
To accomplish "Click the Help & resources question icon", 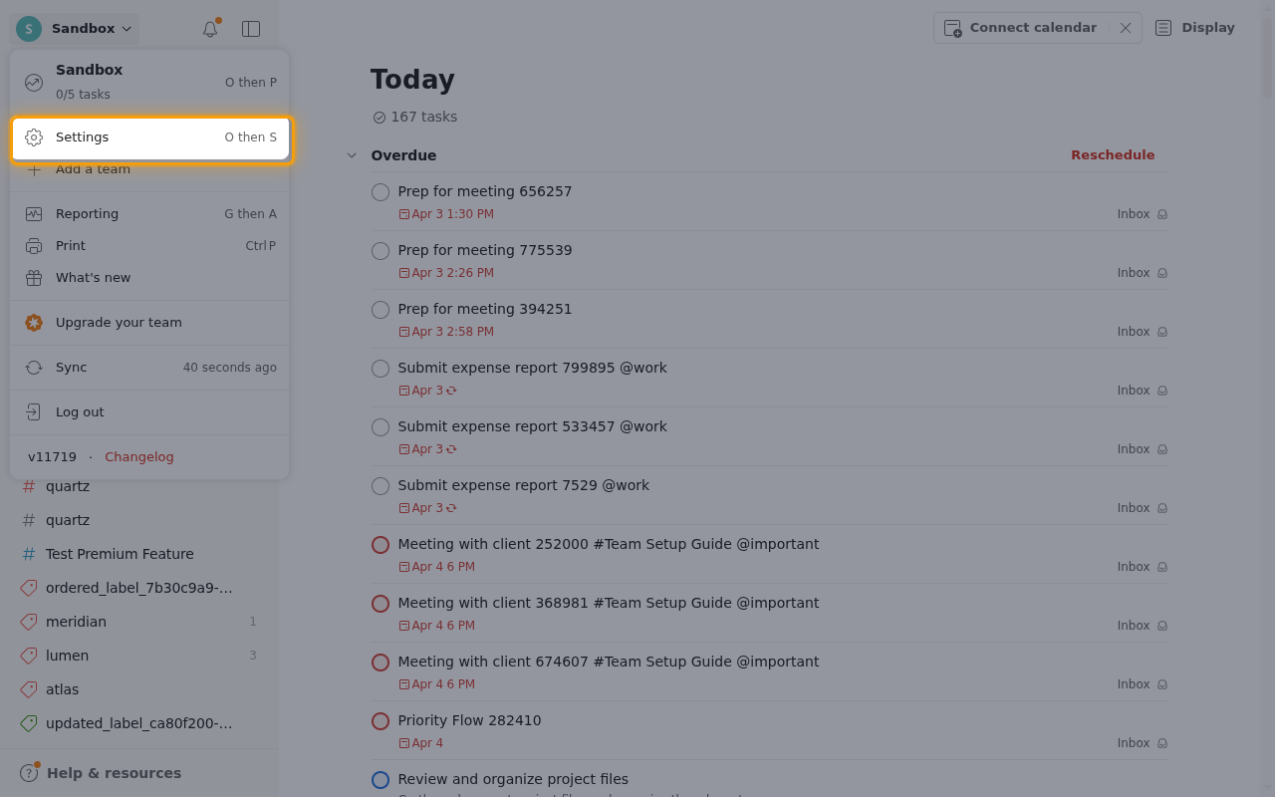I will (x=29, y=773).
